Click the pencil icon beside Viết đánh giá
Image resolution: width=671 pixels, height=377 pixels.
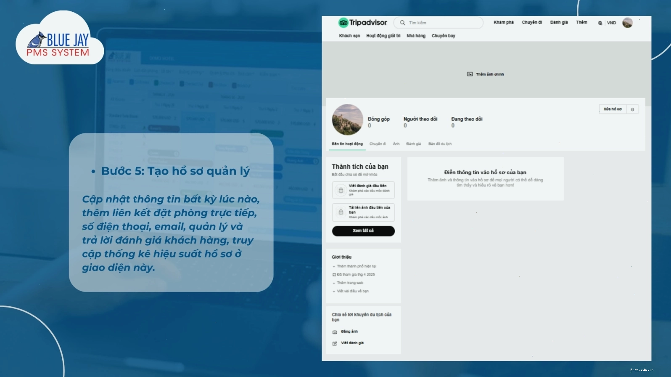(335, 343)
